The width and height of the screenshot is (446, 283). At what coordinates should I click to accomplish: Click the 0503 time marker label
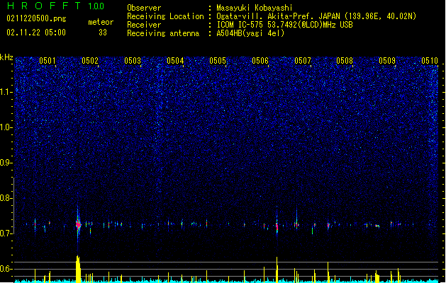133,61
